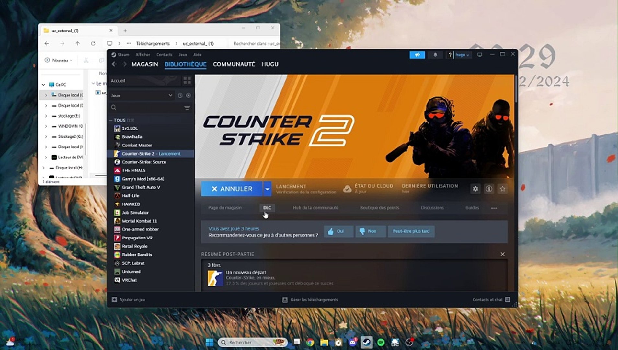Open Steam from the taskbar
This screenshot has width=618, height=350.
(366, 342)
